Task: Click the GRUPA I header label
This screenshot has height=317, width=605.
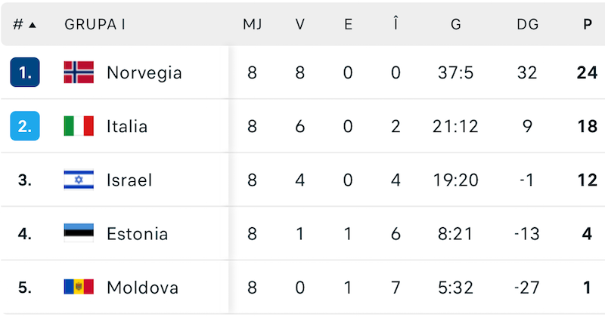Action: click(x=95, y=24)
